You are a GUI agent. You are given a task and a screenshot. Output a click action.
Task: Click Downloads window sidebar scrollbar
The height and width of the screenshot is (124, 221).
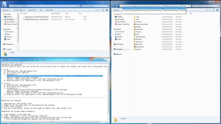(x=18, y=31)
